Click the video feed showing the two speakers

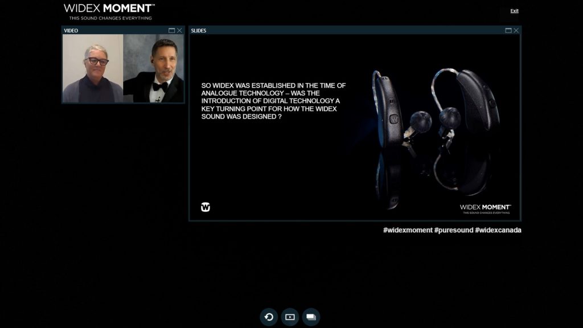pos(122,69)
